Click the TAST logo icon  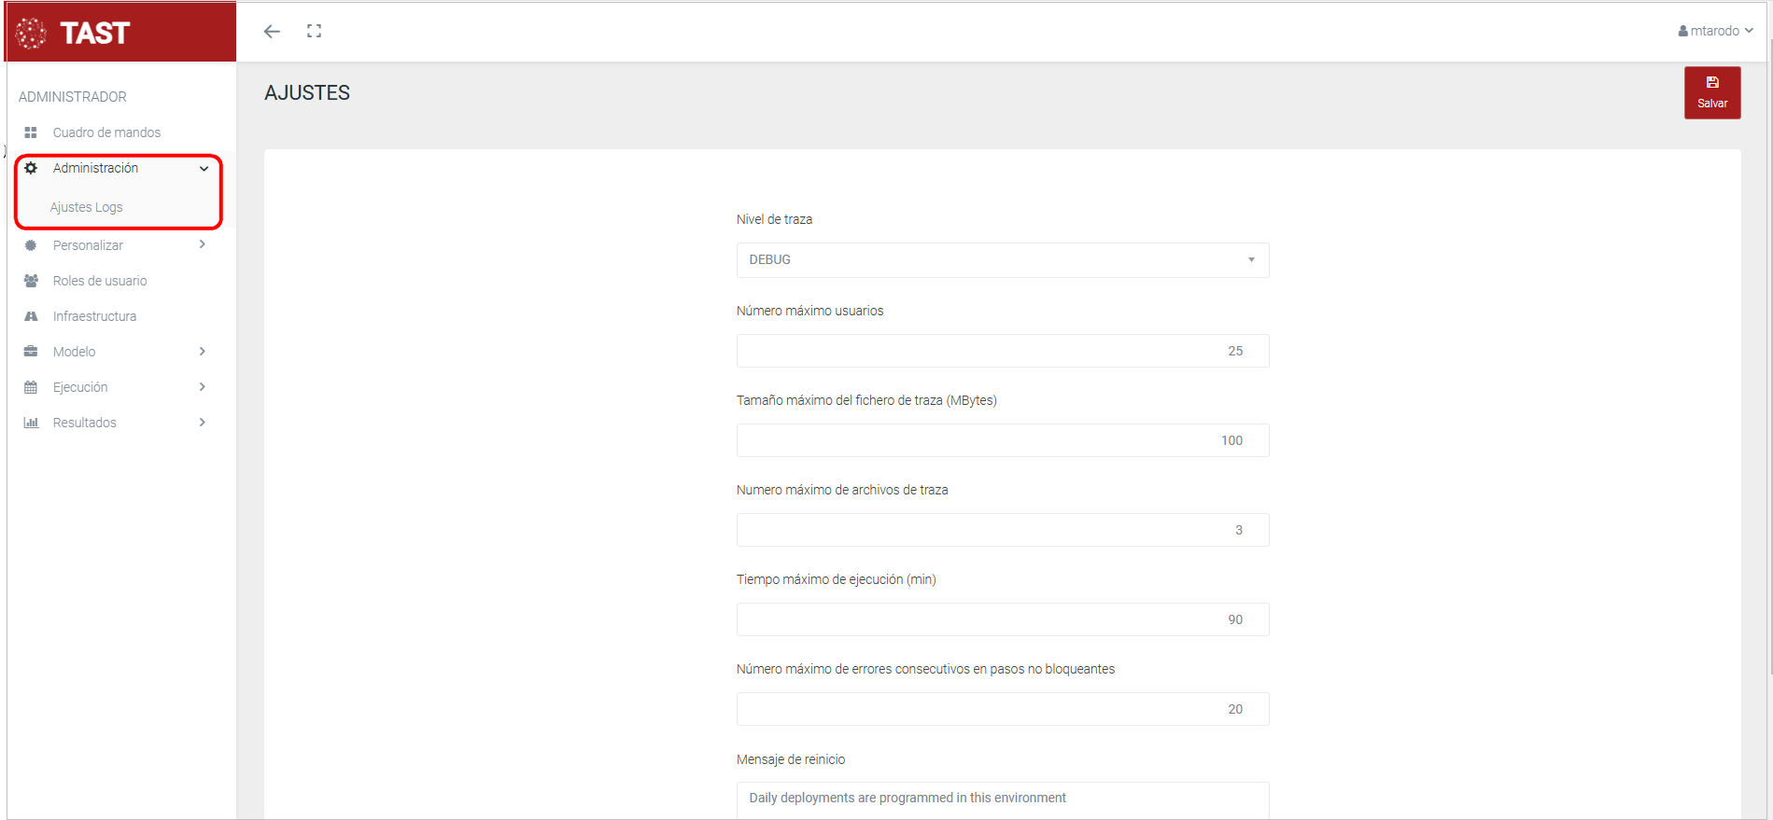click(32, 33)
